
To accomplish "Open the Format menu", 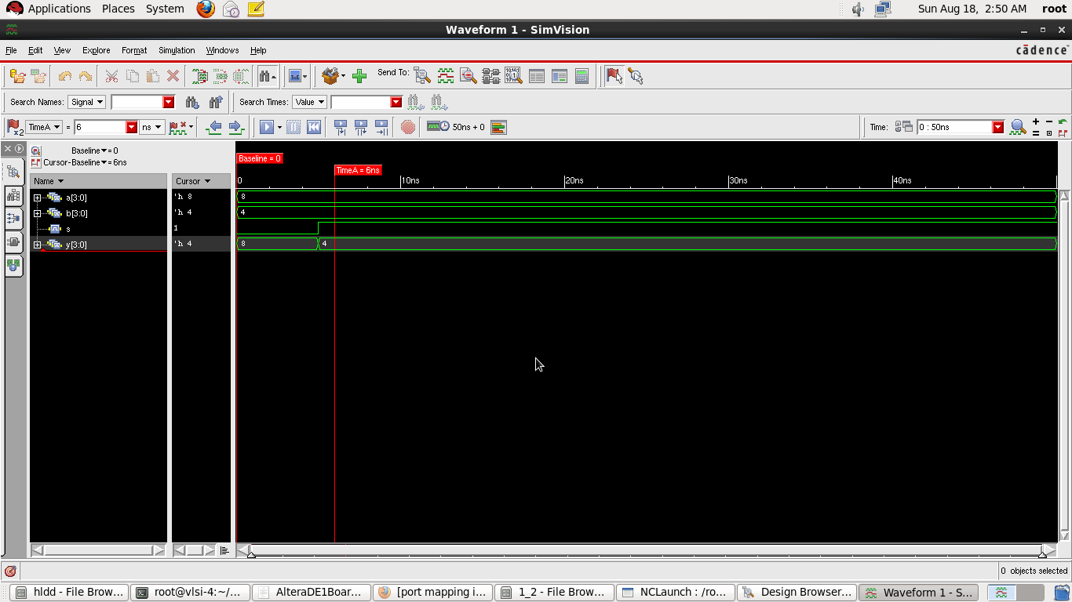I will [133, 50].
